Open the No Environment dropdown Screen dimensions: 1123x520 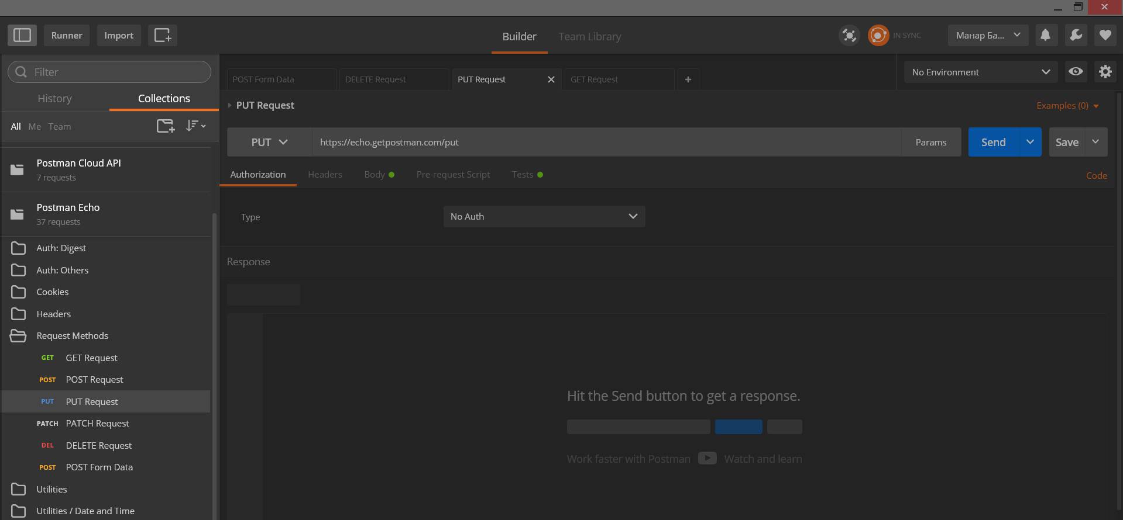point(981,72)
